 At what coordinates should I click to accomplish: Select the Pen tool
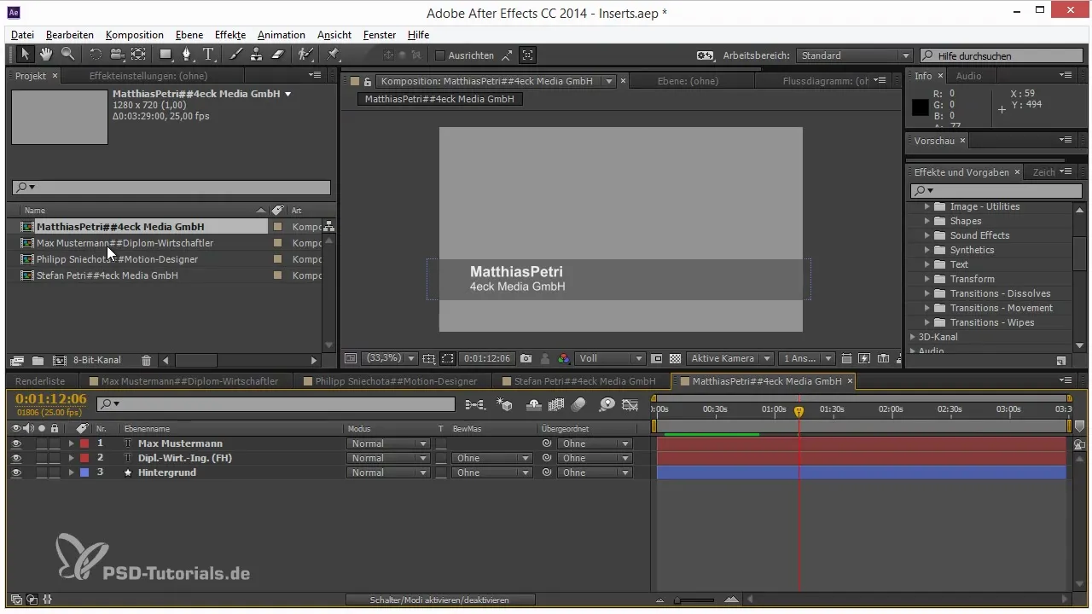[x=187, y=55]
